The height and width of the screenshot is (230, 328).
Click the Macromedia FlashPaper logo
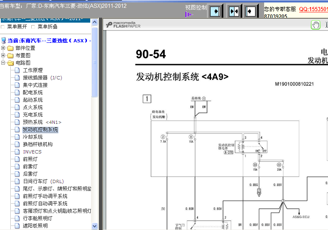(123, 25)
